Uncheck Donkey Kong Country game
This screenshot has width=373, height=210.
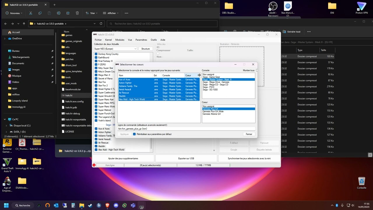coord(96,54)
